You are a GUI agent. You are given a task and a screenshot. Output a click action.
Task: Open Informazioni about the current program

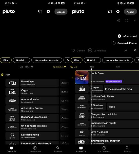click(127, 36)
